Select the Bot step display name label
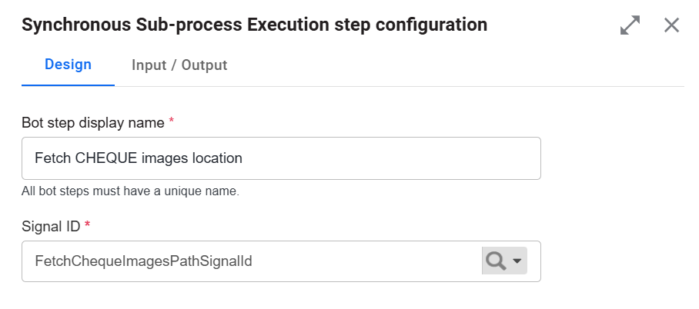 click(92, 122)
